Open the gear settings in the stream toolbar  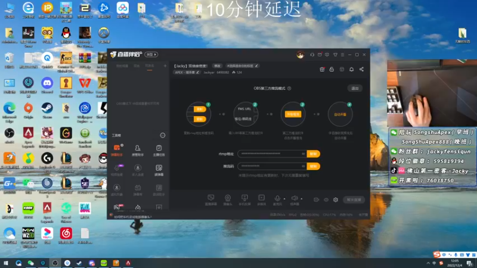(x=336, y=200)
